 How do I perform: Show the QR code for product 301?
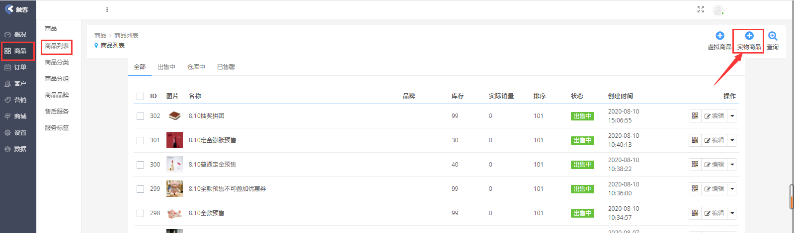(695, 140)
